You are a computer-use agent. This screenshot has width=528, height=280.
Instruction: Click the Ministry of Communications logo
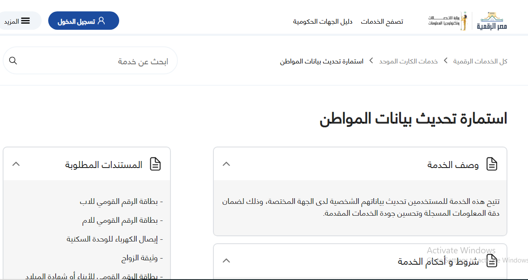tap(448, 21)
